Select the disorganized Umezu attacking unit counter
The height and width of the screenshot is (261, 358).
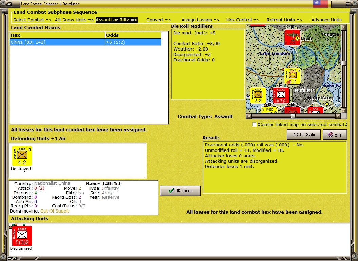[x=22, y=236]
